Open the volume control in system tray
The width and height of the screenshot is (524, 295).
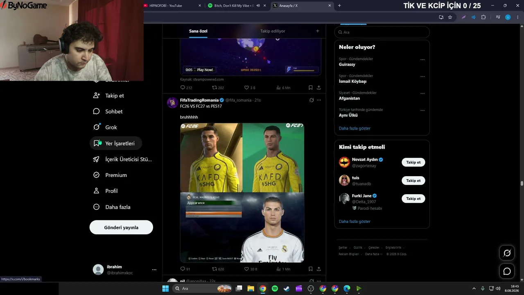tap(498, 288)
